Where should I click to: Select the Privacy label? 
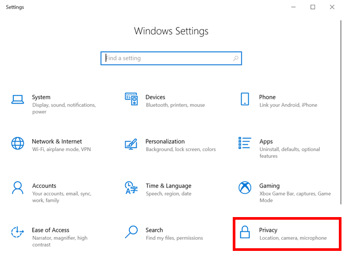point(268,230)
